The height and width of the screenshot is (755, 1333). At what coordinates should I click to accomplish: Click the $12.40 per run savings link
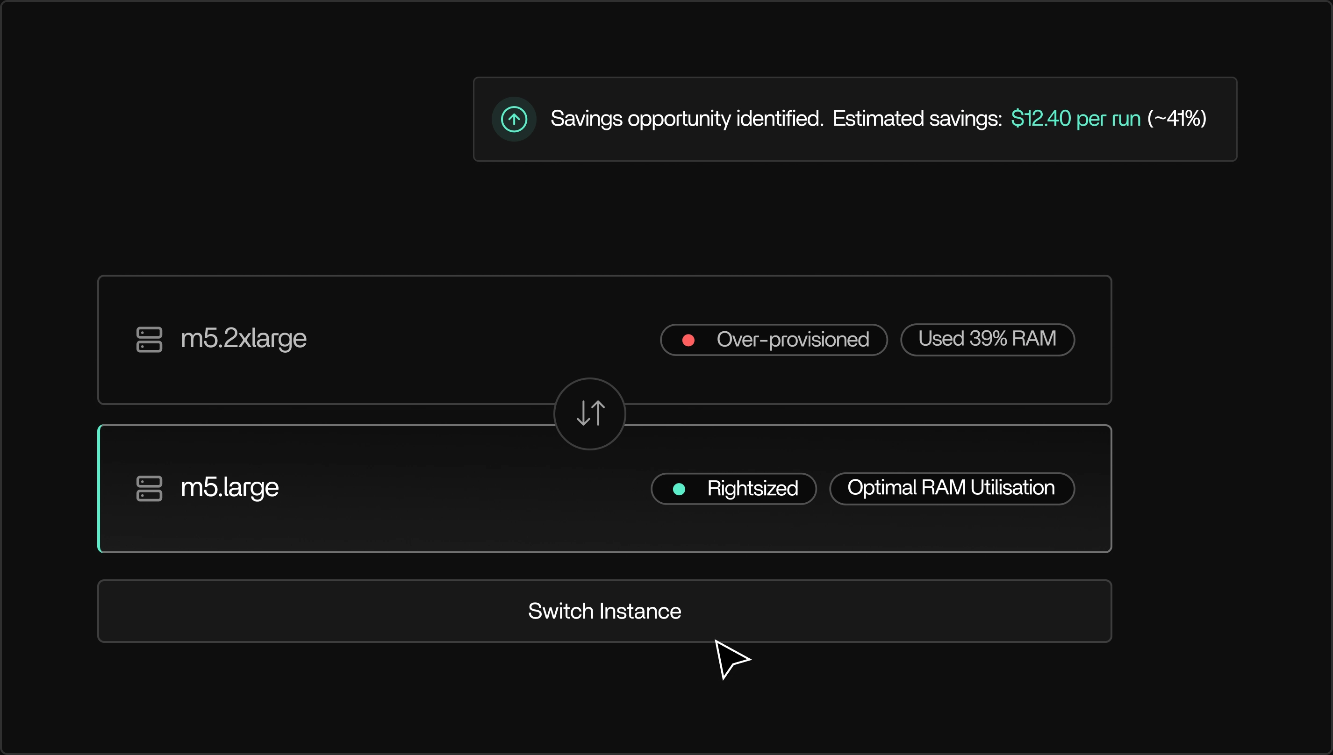tap(1075, 118)
